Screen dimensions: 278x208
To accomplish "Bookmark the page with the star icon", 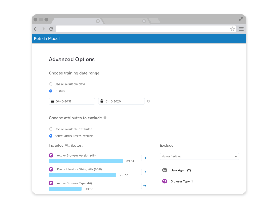I will tap(232, 29).
